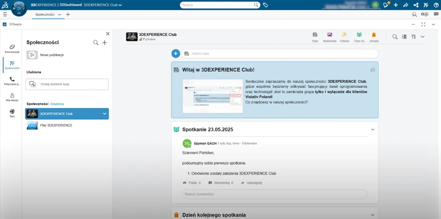Create a Multimedia post
This screenshot has height=219, width=441.
[x=330, y=37]
